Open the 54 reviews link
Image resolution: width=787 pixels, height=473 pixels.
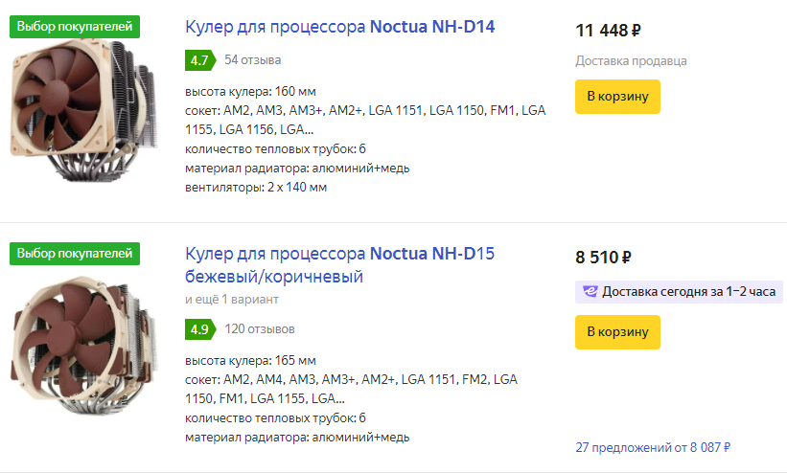(252, 60)
